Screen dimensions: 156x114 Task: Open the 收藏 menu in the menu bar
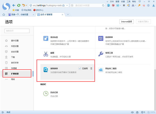[123, 2]
